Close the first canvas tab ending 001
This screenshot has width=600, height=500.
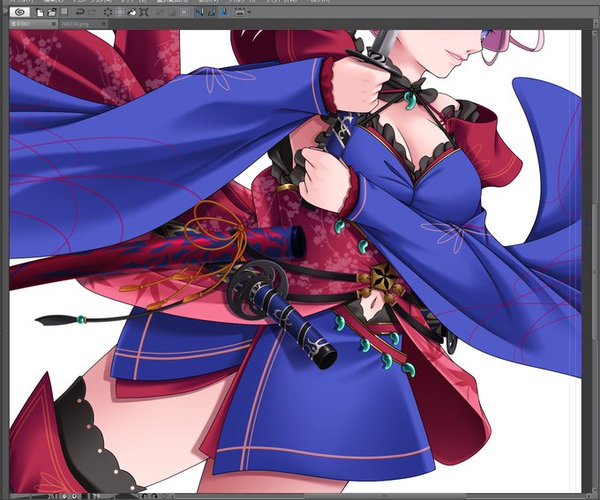point(54,24)
